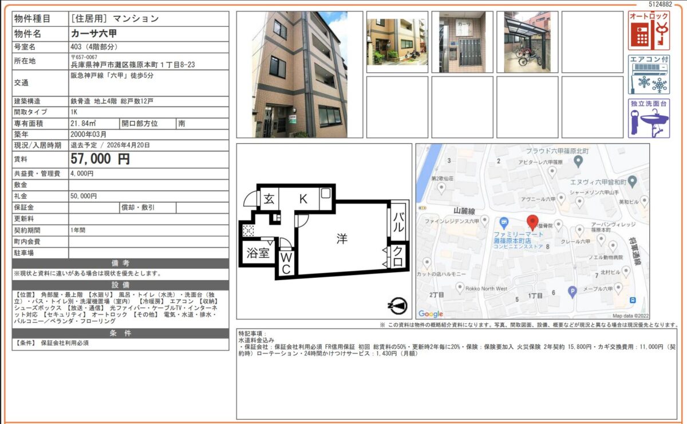Click the north compass icon on floor plan
This screenshot has width=687, height=424.
pyautogui.click(x=397, y=306)
